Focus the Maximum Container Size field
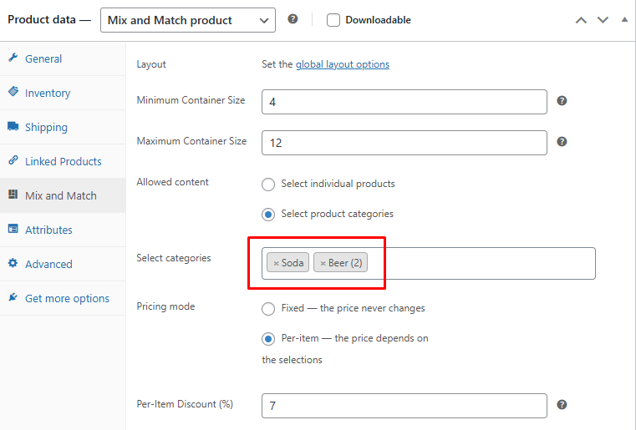Viewport: 636px width, 430px height. coord(404,143)
